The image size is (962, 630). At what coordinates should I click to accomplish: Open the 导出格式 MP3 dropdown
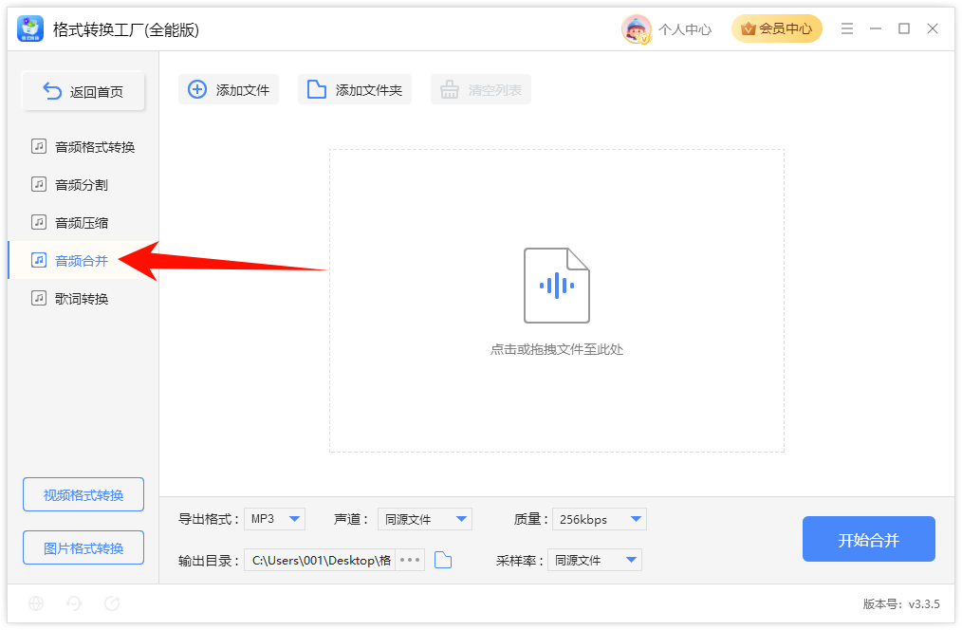[275, 519]
